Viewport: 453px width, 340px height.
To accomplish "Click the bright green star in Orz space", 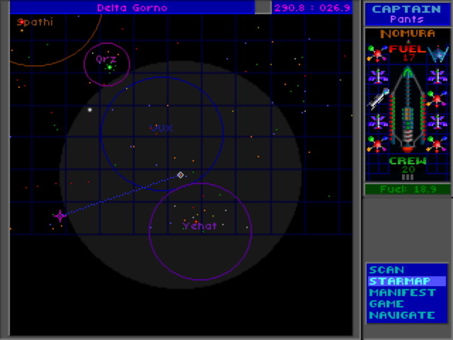I will (110, 67).
